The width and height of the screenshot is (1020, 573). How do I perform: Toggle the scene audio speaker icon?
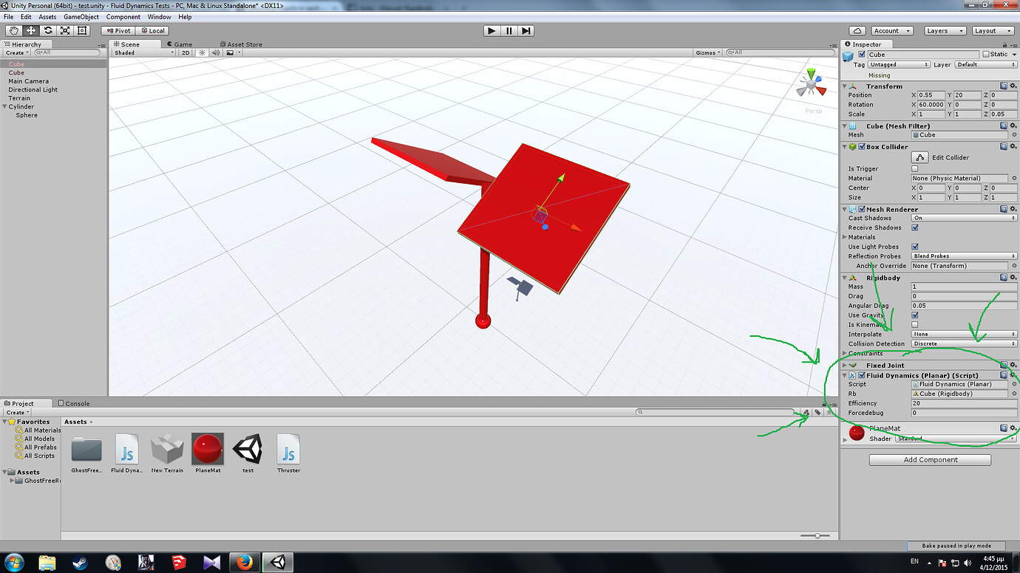[x=215, y=52]
